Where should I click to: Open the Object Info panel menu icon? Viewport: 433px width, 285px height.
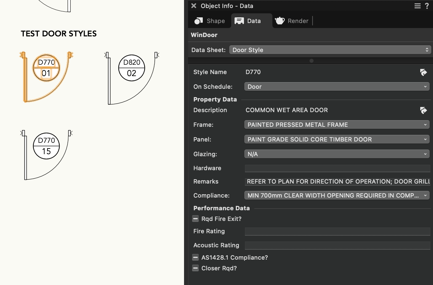coord(417,6)
